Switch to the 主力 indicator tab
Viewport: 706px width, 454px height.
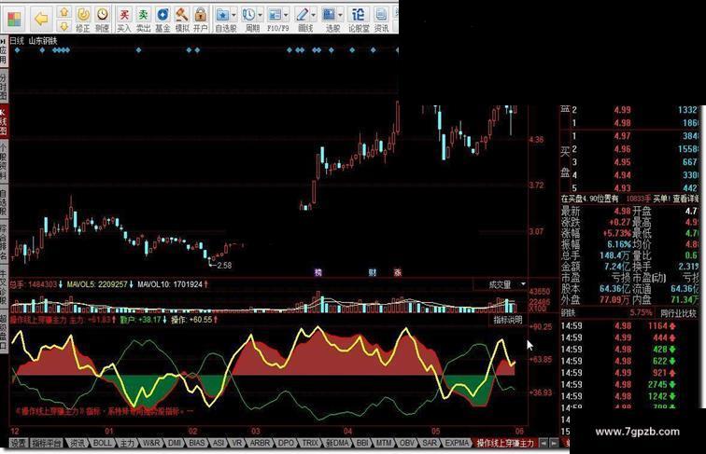(x=127, y=443)
